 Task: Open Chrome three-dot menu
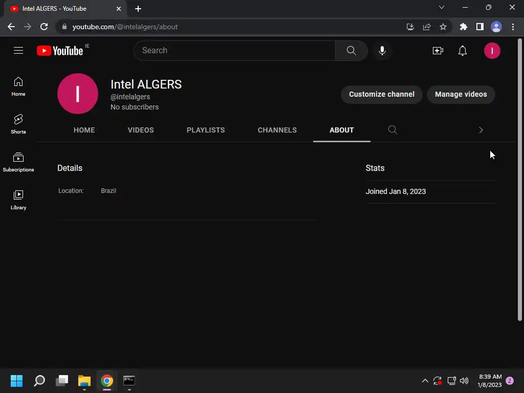click(513, 27)
